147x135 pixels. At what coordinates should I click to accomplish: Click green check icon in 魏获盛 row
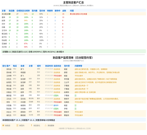pos(76,96)
